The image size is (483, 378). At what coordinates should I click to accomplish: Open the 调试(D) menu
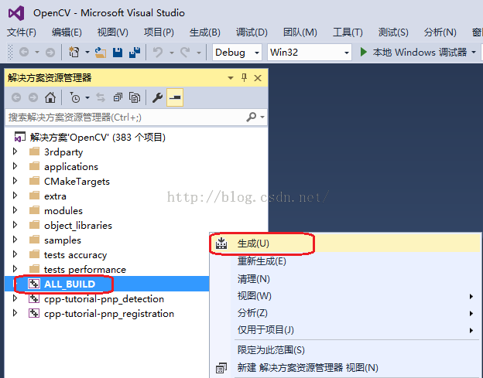pos(252,32)
